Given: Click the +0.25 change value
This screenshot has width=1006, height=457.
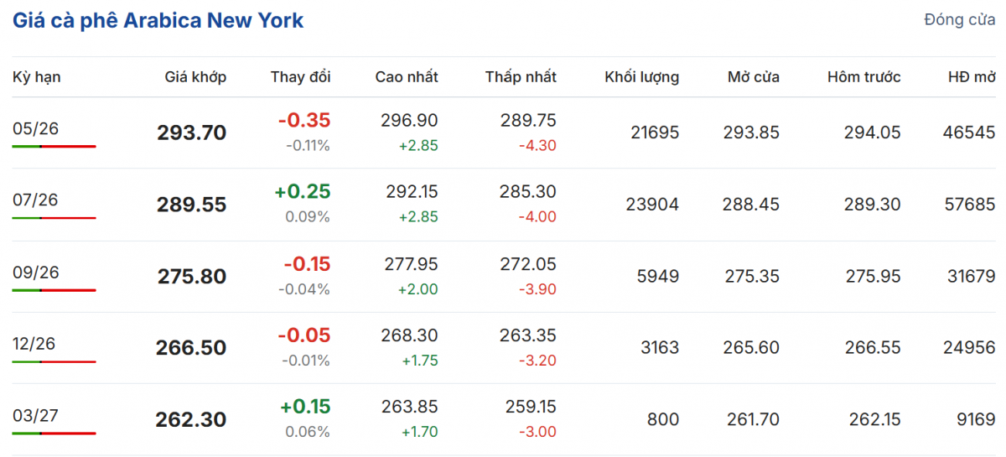Looking at the screenshot, I should (302, 192).
